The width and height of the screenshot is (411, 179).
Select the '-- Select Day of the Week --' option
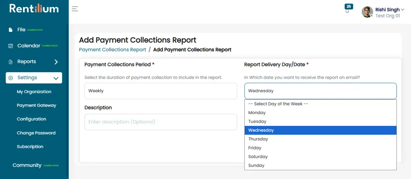coord(320,104)
